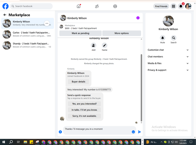Expand the Chat members section
This screenshot has width=196, height=145.
[x=168, y=57]
